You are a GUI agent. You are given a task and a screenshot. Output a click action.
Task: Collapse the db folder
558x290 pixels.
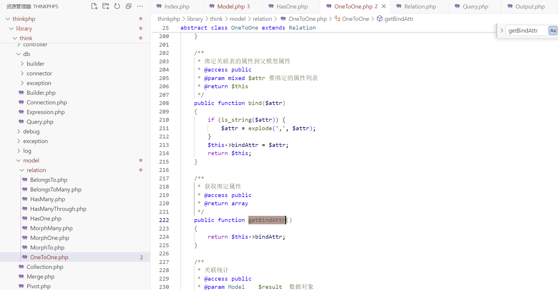click(18, 54)
